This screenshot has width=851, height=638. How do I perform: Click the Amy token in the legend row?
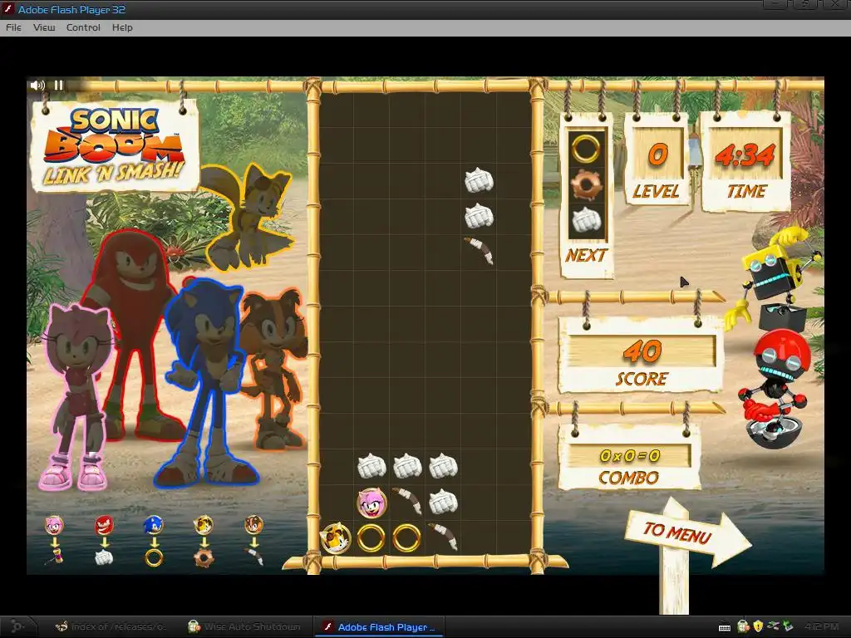click(54, 525)
